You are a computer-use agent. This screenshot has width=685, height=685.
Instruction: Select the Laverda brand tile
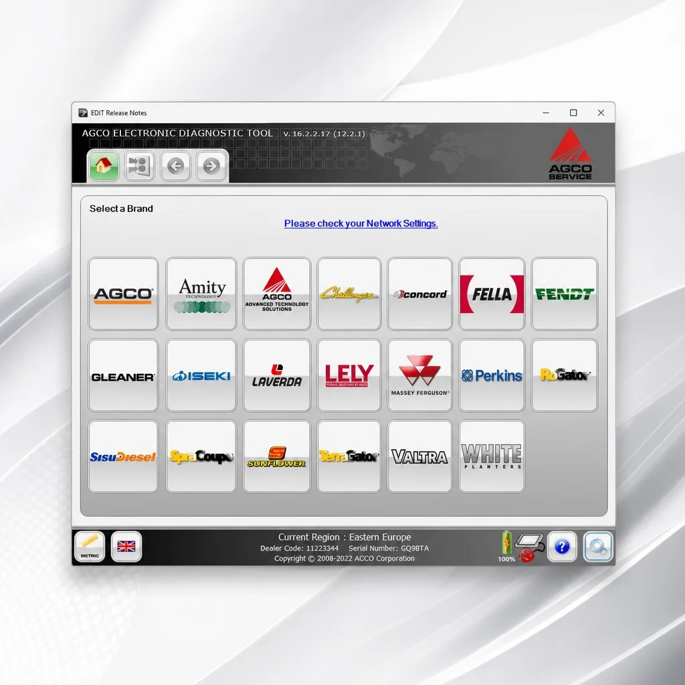point(276,375)
